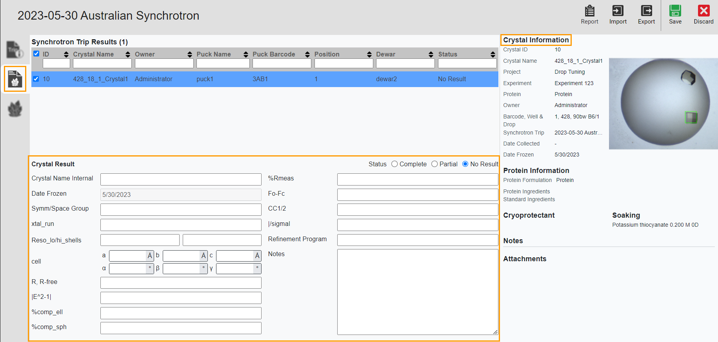Click the Crystal Information panel header
Image resolution: width=718 pixels, height=342 pixels.
point(536,40)
